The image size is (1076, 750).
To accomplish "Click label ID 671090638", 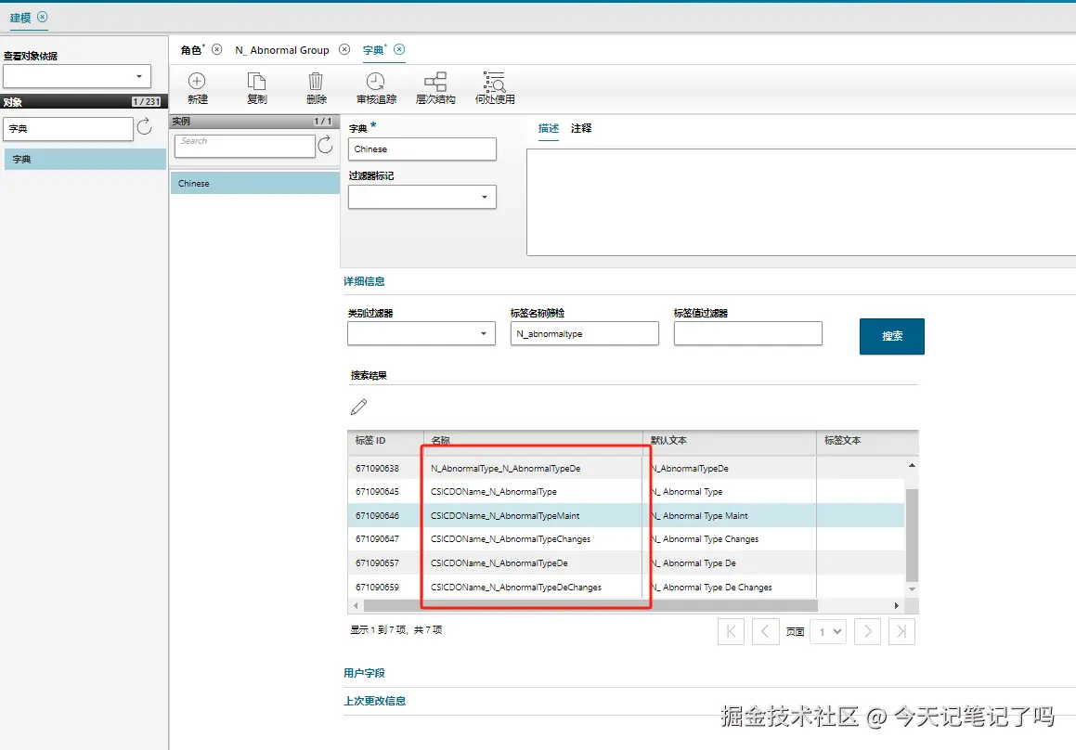I will pos(377,468).
